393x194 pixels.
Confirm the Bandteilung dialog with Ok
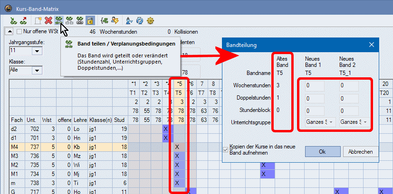pos(322,151)
